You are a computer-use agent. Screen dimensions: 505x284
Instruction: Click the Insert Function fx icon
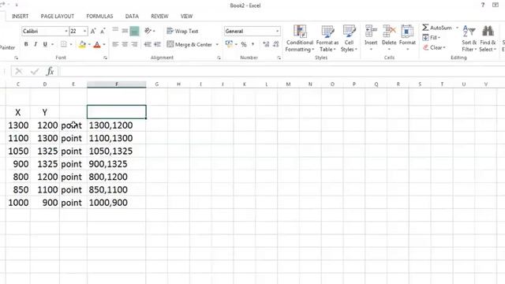click(x=50, y=71)
